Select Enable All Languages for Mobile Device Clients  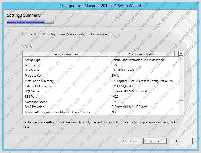(x=57, y=112)
